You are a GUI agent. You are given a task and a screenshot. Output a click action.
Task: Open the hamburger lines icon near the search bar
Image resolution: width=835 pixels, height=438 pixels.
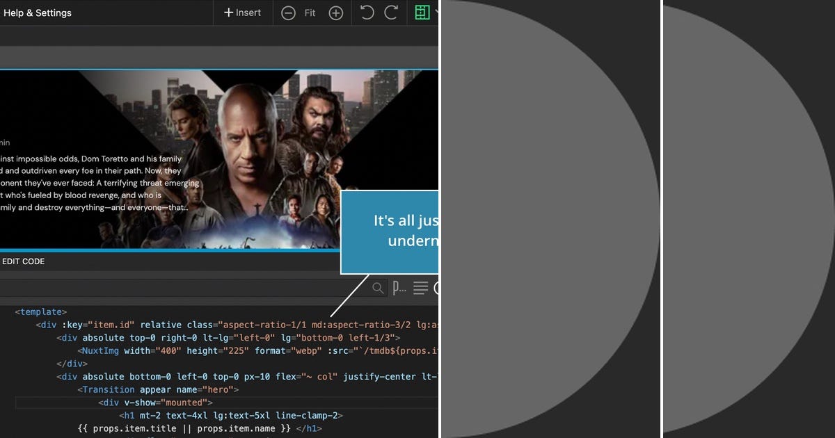[421, 288]
